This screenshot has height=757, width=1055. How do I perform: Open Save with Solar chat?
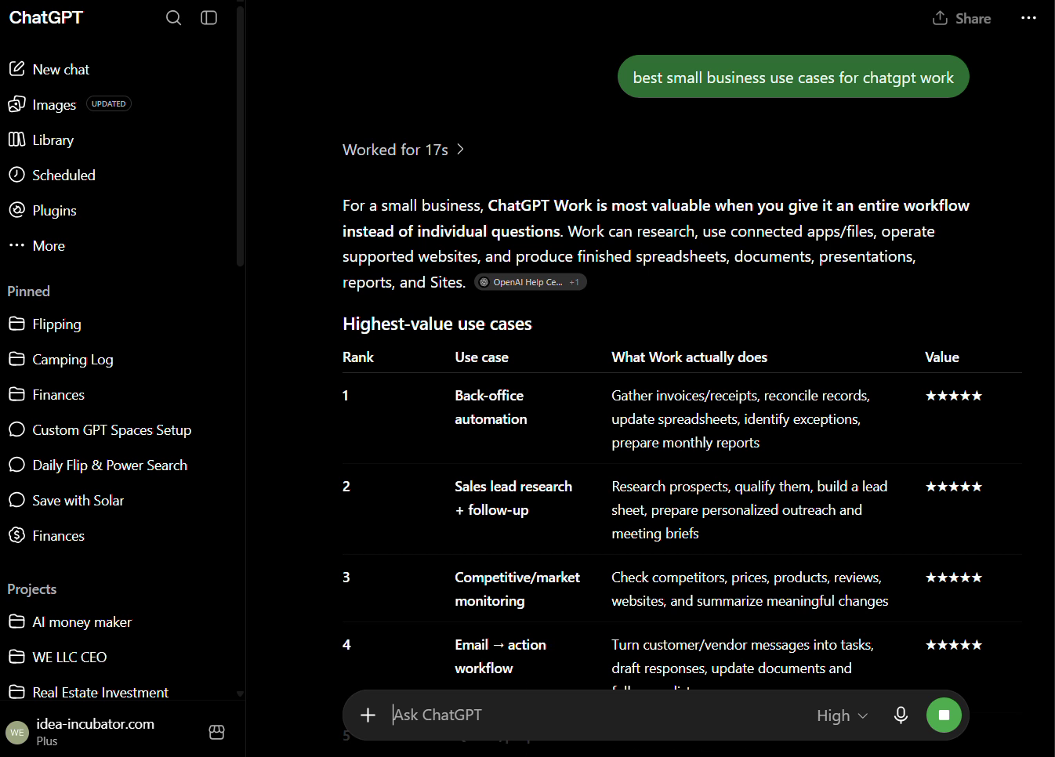[67, 500]
